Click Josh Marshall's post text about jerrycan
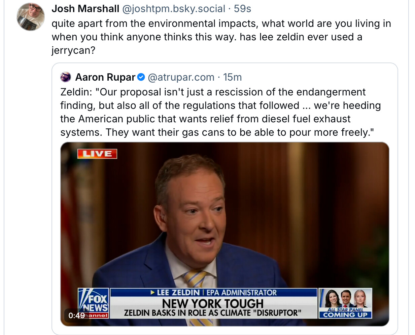Image resolution: width=415 pixels, height=335 pixels. (x=221, y=37)
